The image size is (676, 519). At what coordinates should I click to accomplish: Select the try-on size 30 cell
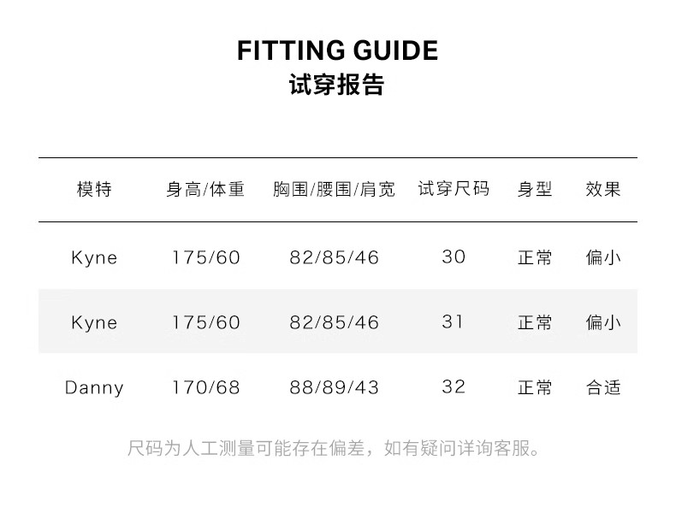point(454,257)
